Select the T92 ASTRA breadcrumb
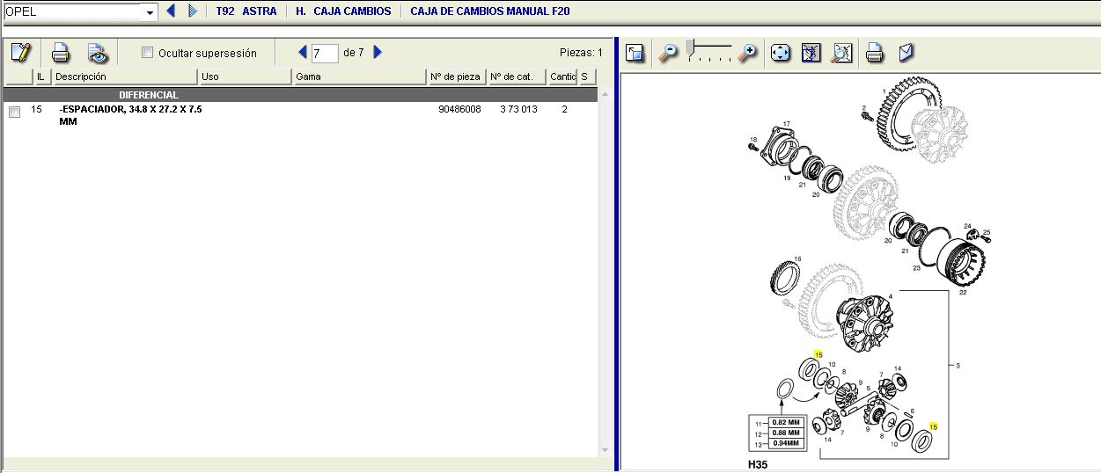The height and width of the screenshot is (473, 1101). point(246,11)
